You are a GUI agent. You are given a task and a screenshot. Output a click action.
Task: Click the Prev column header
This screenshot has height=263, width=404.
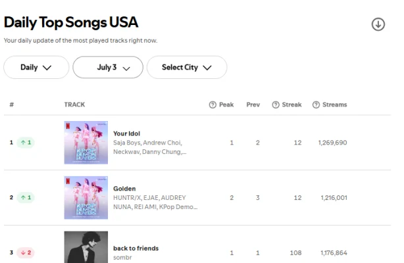[x=253, y=105]
